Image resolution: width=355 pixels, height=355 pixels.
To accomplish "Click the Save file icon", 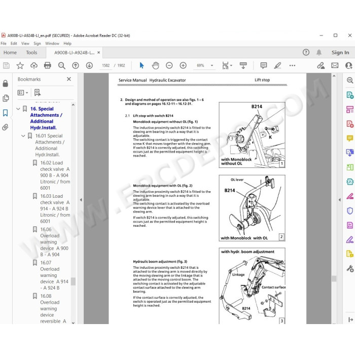I will [x=6, y=65].
